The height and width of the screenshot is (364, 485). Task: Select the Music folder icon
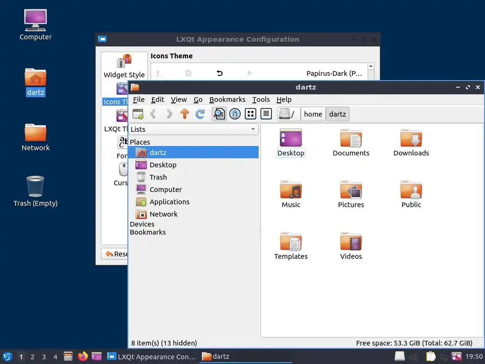pos(291,195)
